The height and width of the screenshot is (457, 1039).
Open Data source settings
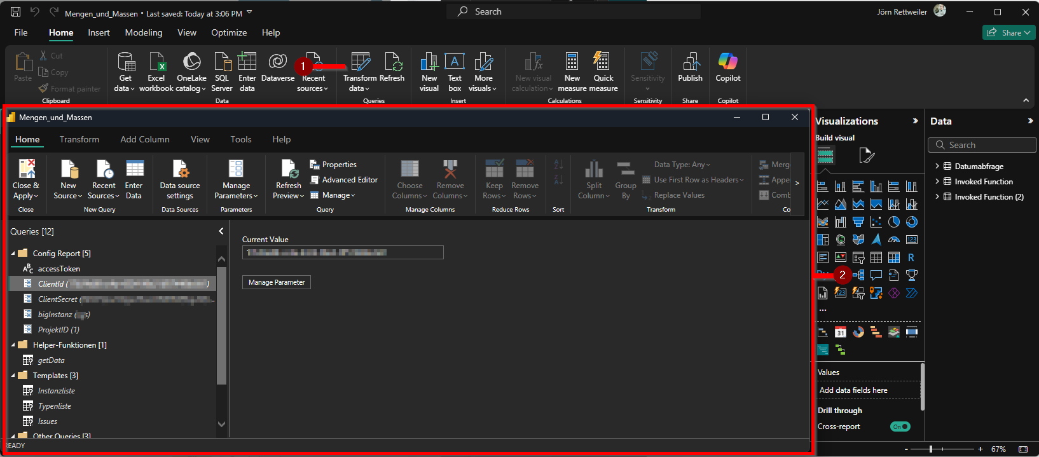click(x=180, y=179)
